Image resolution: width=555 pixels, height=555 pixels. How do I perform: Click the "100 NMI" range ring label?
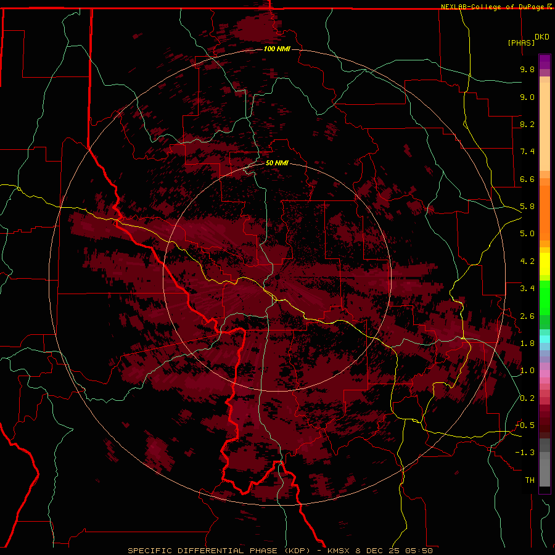pos(277,49)
